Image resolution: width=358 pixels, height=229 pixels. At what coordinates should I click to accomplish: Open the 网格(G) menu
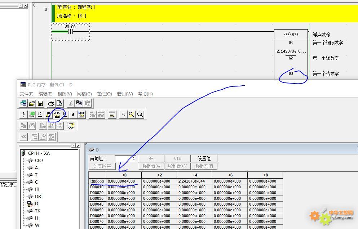(84, 94)
